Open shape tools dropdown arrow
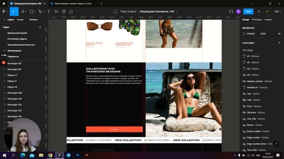Image resolution: width=284 pixels, height=159 pixels. (x=35, y=11)
